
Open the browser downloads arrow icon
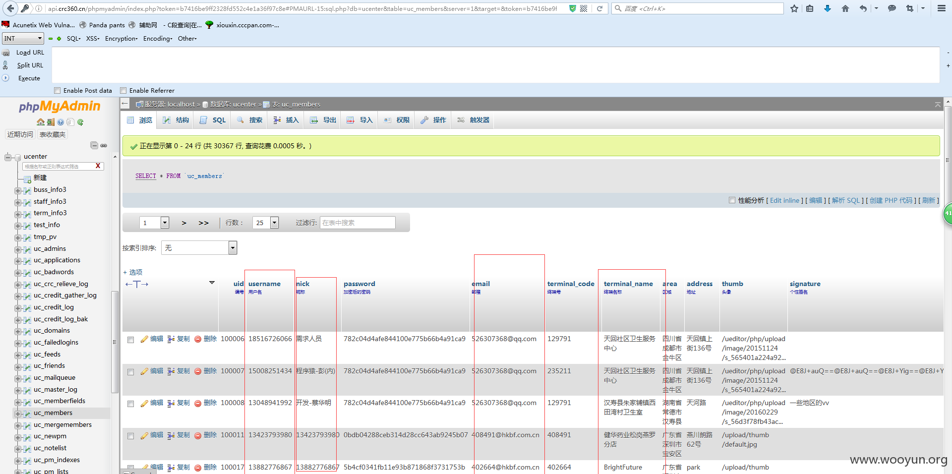point(827,8)
